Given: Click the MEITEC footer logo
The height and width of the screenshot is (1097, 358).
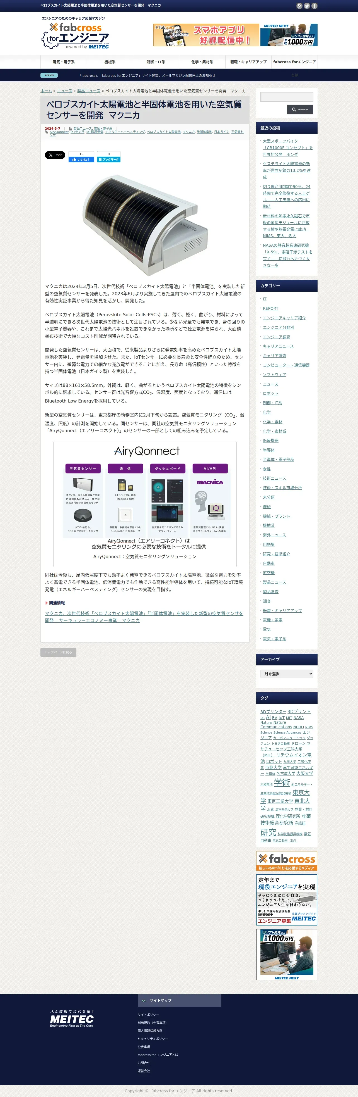Looking at the screenshot, I should click(x=72, y=1018).
